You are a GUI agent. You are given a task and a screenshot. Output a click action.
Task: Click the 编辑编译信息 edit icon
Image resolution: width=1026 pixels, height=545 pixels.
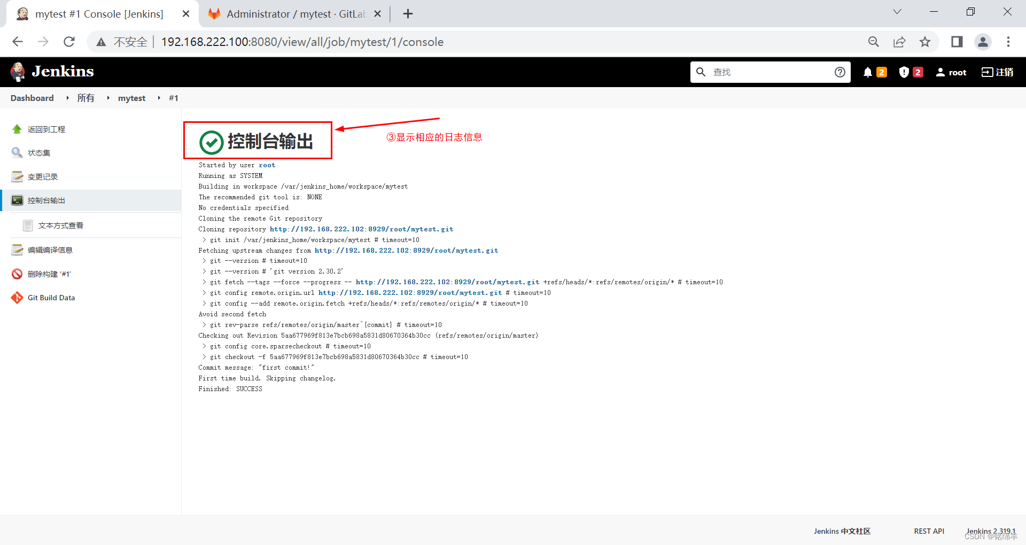pyautogui.click(x=17, y=250)
